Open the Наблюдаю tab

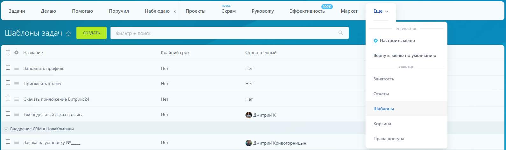click(157, 11)
